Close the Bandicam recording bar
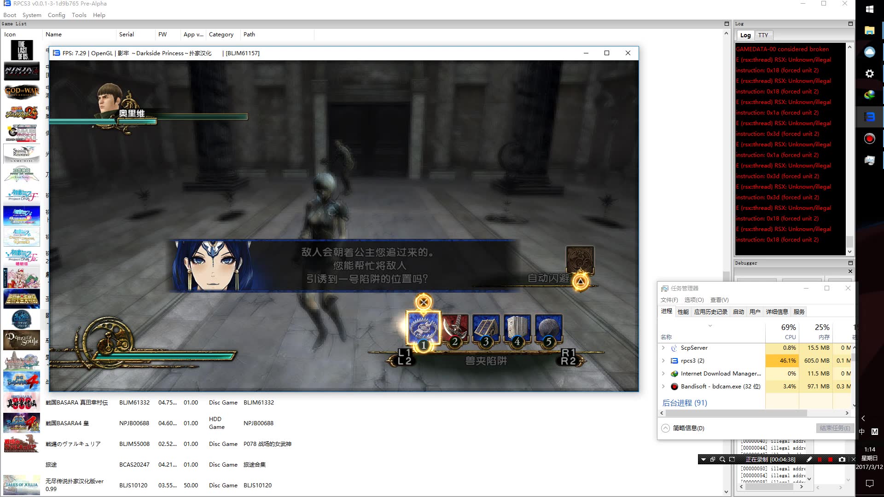The height and width of the screenshot is (497, 884). click(x=853, y=459)
